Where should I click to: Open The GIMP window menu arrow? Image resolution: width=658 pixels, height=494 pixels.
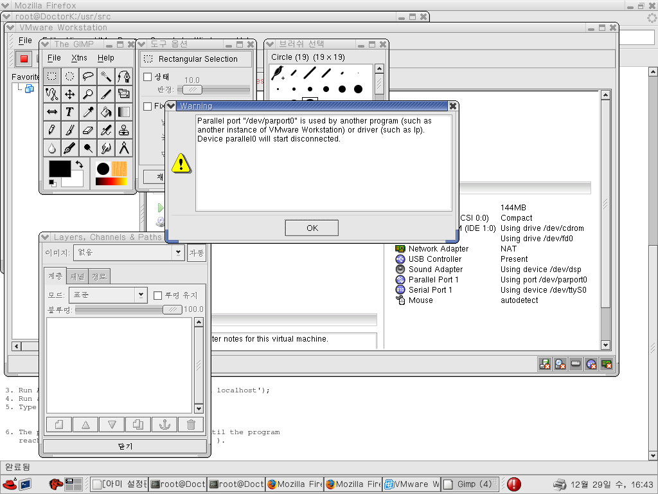pyautogui.click(x=46, y=44)
